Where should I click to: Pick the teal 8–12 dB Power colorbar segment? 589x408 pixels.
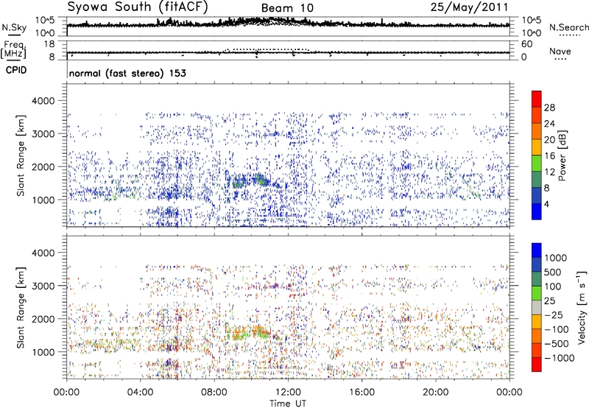tap(537, 180)
